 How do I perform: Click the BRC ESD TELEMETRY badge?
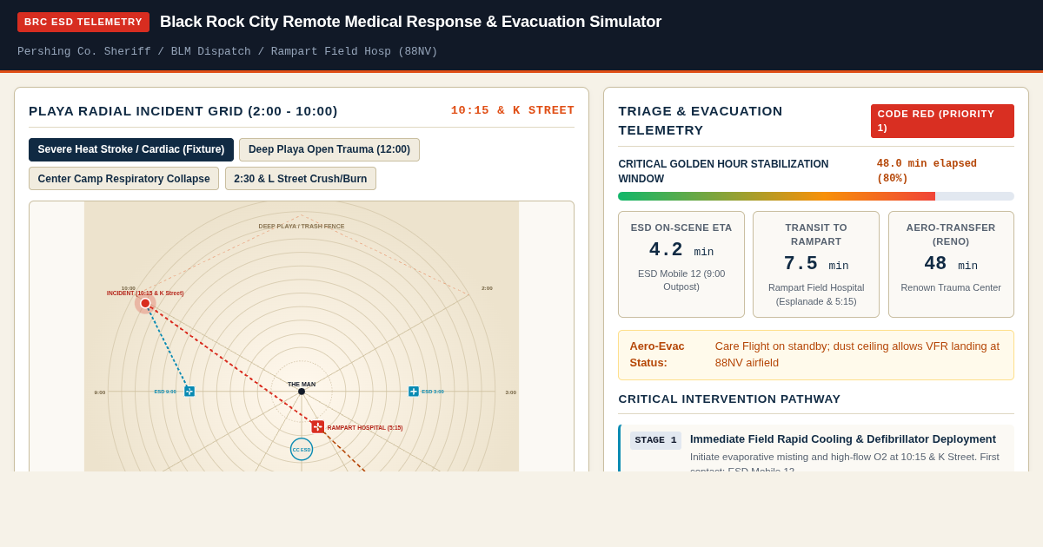tap(83, 22)
